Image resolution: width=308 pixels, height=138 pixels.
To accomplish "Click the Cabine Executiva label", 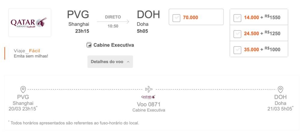I will coord(114,45).
